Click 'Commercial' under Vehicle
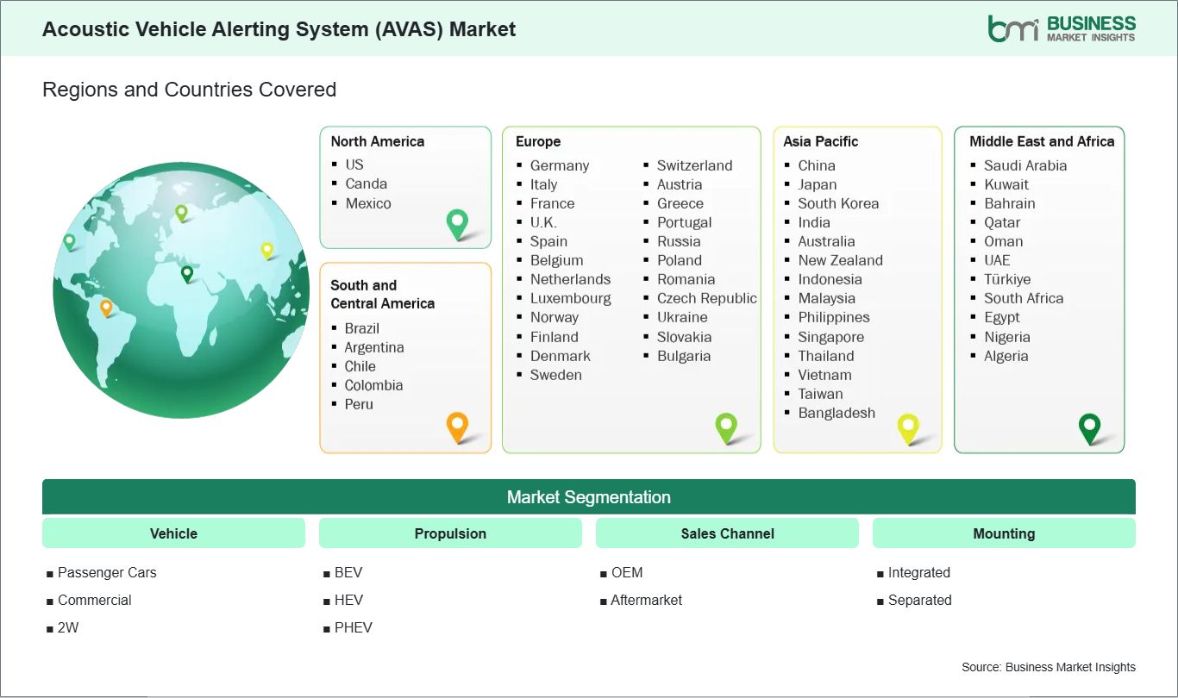This screenshot has height=698, width=1178. pyautogui.click(x=95, y=600)
